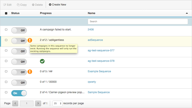Turn off the Sample Sequence switch

[x=19, y=93]
